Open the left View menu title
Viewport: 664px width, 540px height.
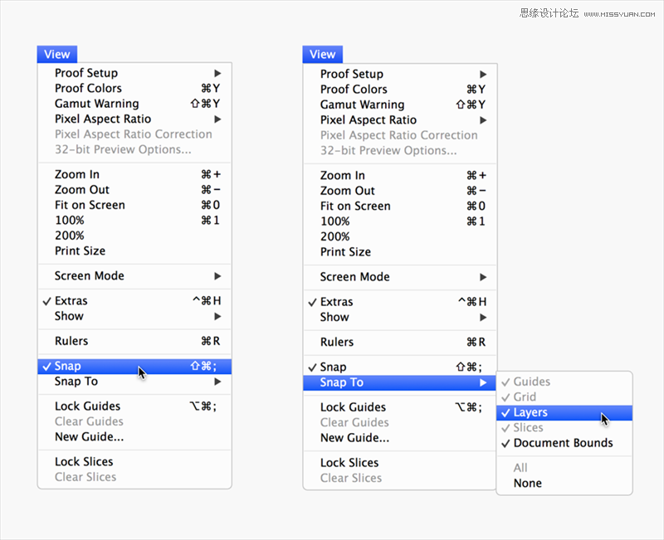[57, 54]
